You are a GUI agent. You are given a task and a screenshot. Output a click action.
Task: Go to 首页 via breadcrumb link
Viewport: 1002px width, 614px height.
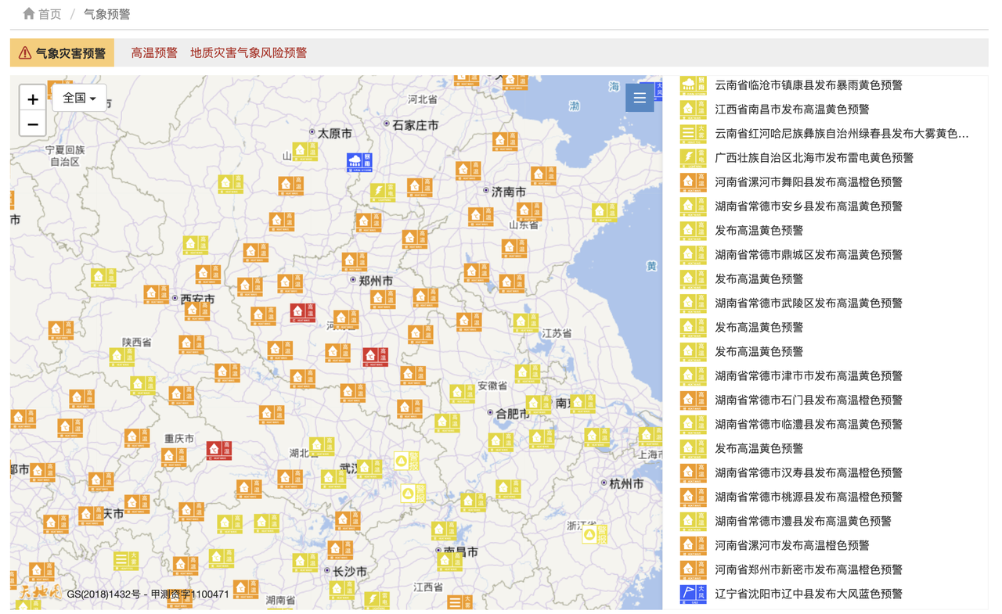49,14
